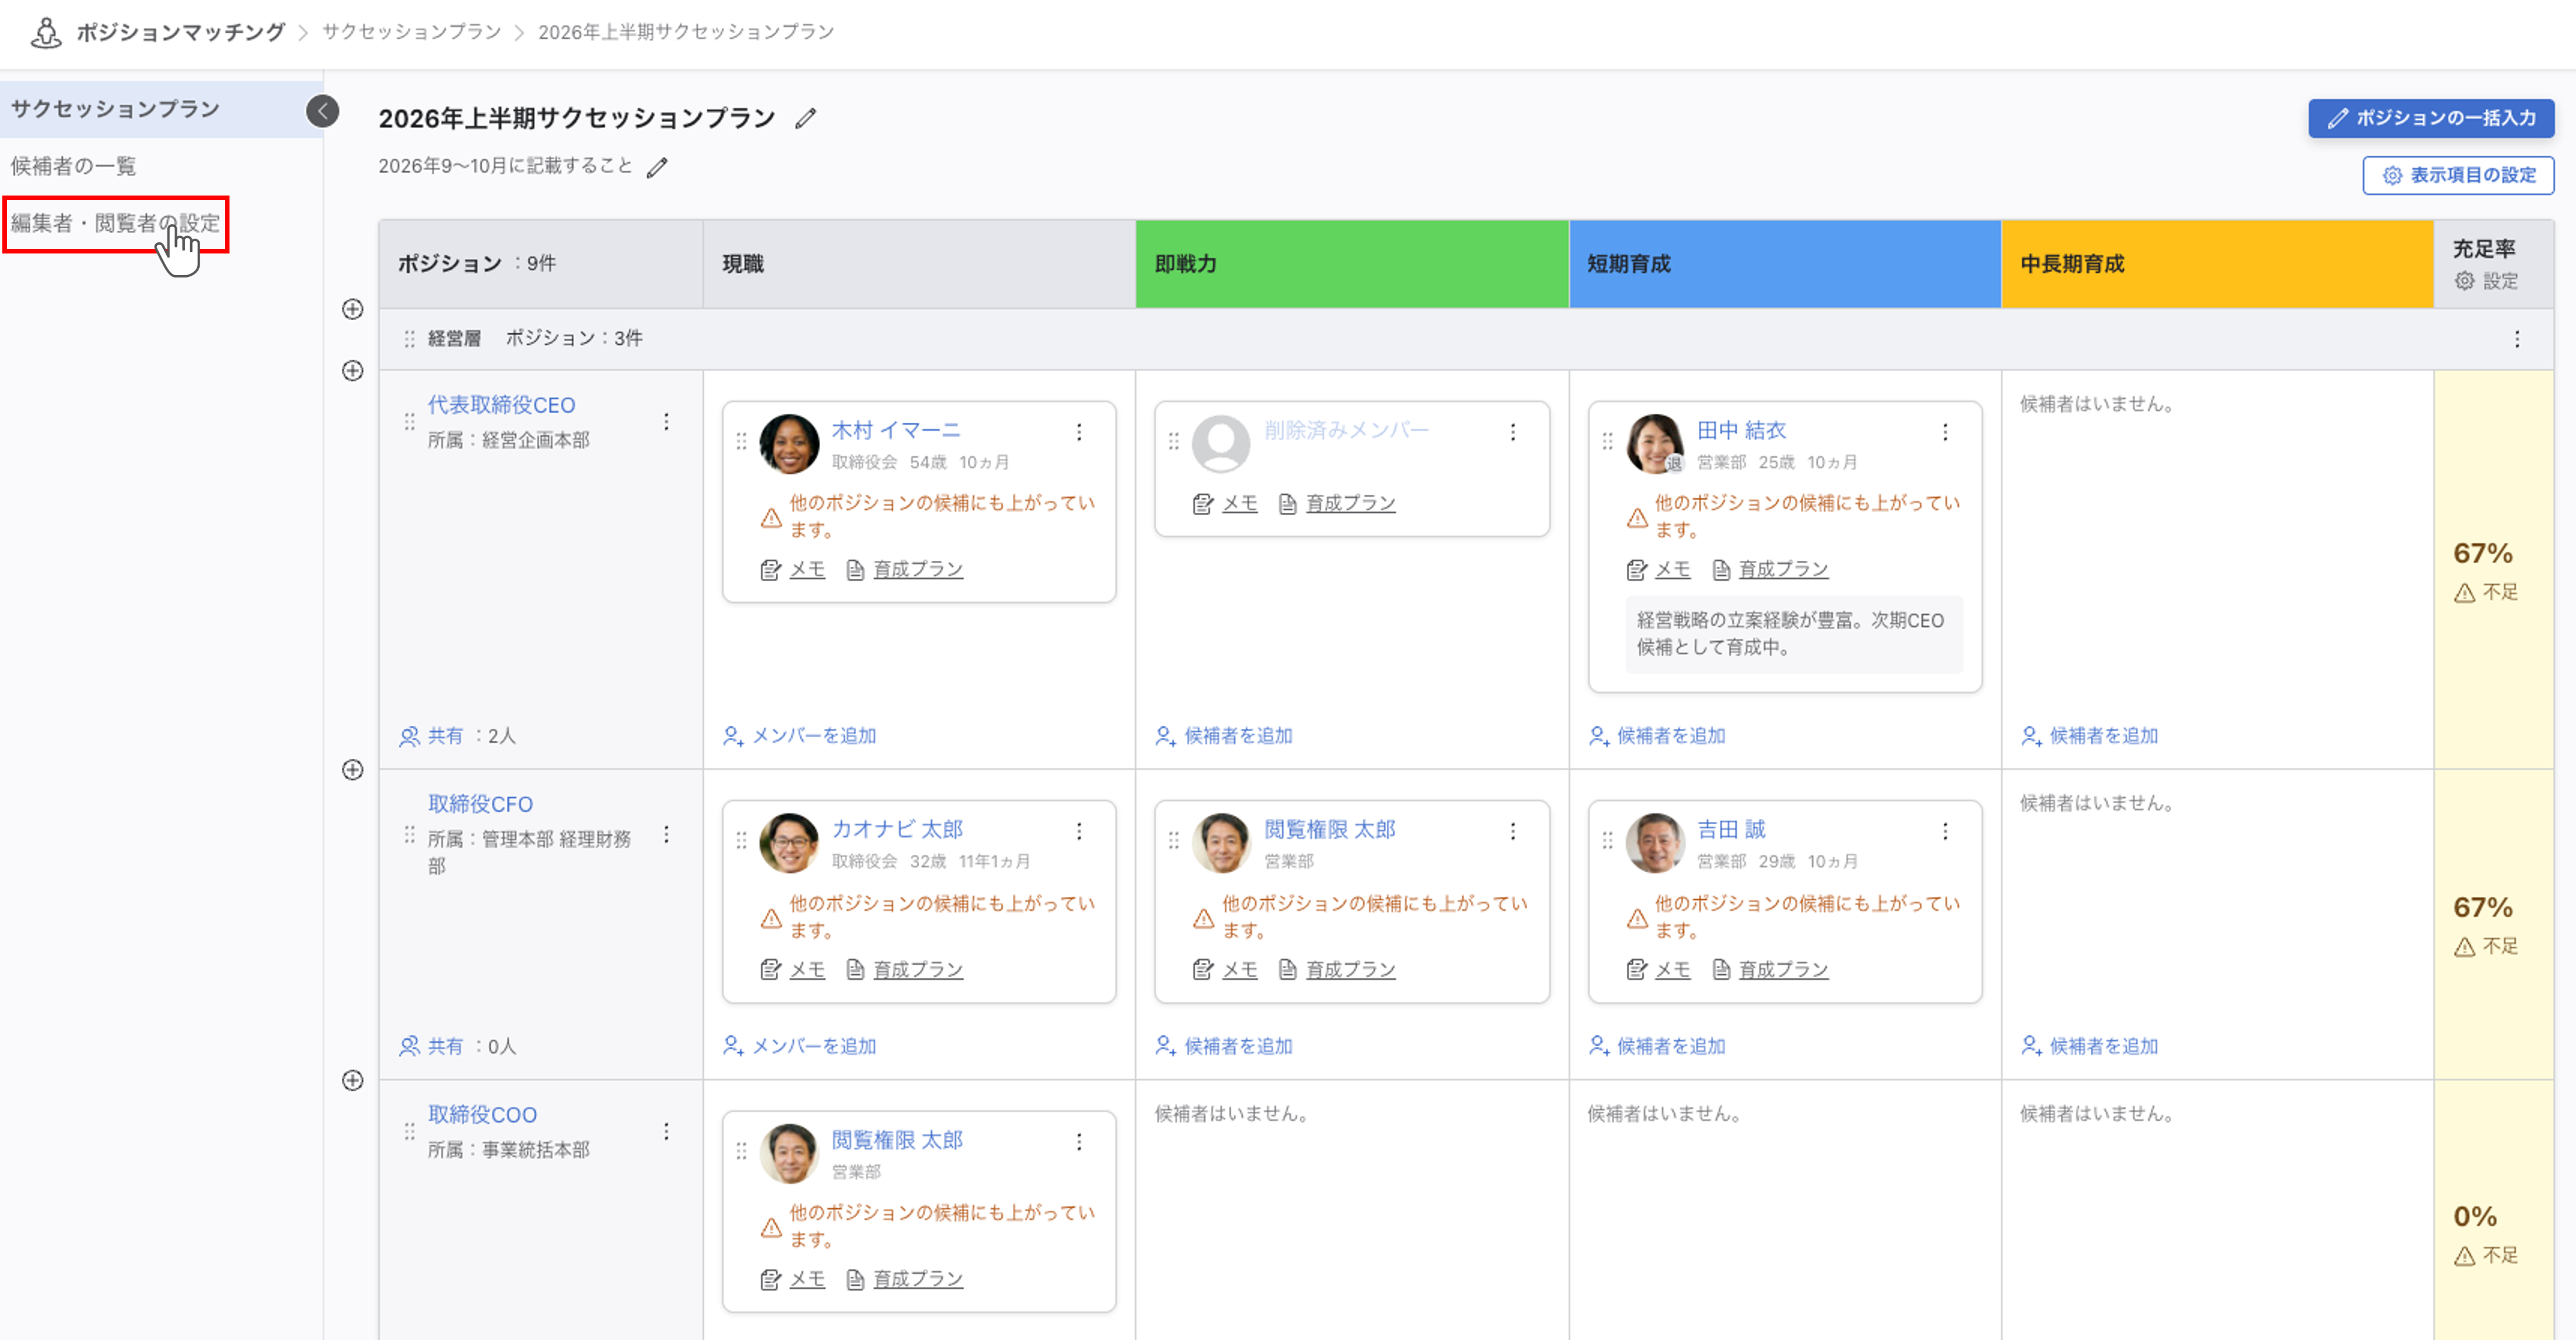Click yellow 中長期育成 column header
The height and width of the screenshot is (1340, 2576).
pyautogui.click(x=2217, y=264)
